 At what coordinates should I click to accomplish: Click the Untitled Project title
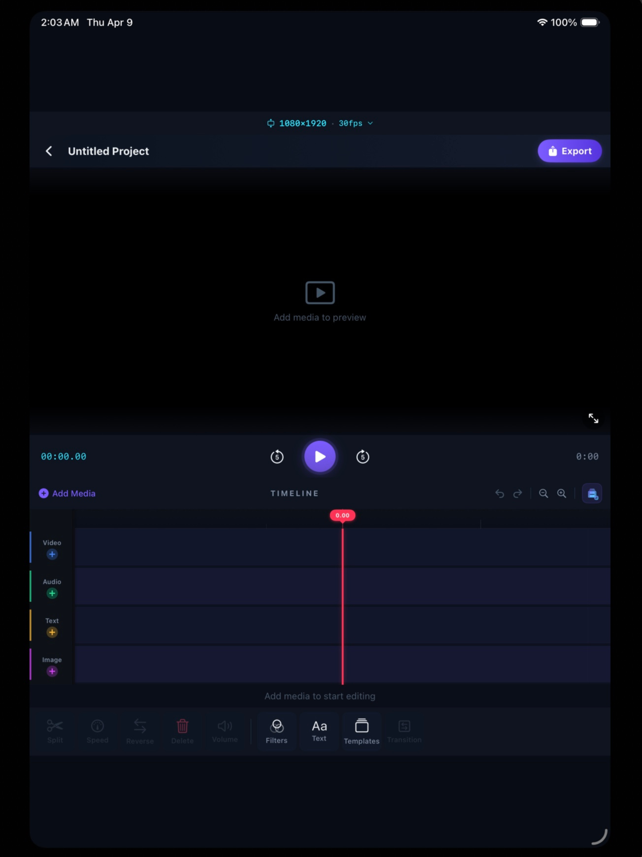point(108,151)
